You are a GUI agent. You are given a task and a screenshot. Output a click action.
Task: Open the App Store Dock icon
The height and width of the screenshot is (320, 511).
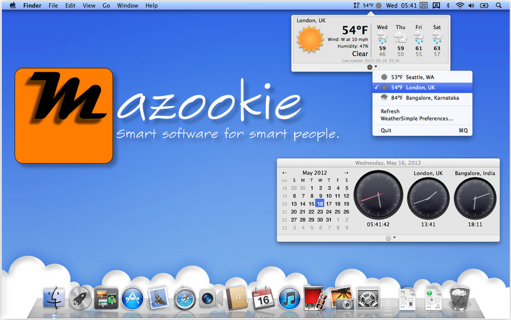[x=132, y=298]
